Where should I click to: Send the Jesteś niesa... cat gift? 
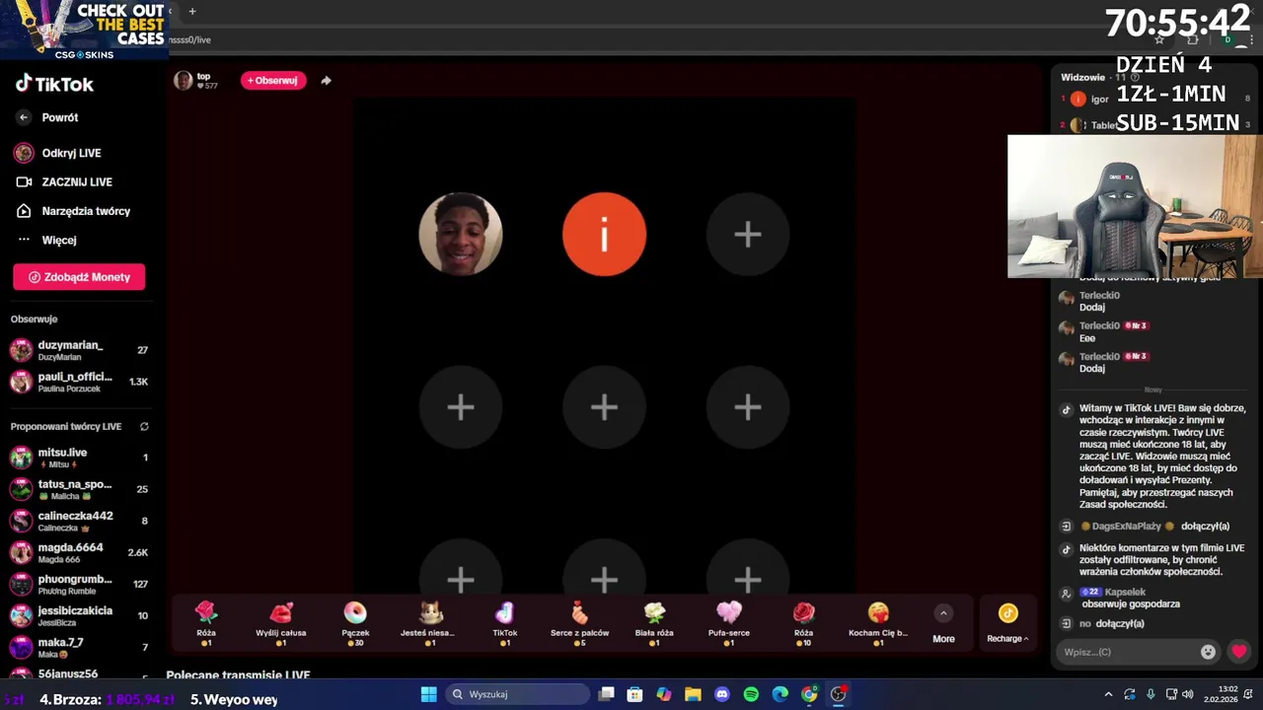pos(430,623)
